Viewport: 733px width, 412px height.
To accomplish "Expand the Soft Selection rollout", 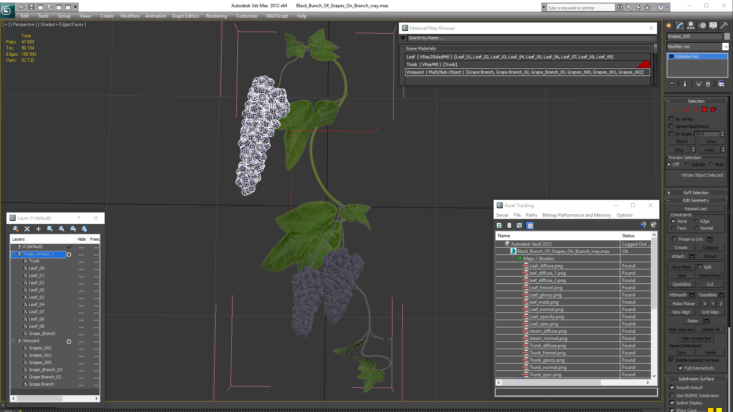I will click(x=696, y=193).
